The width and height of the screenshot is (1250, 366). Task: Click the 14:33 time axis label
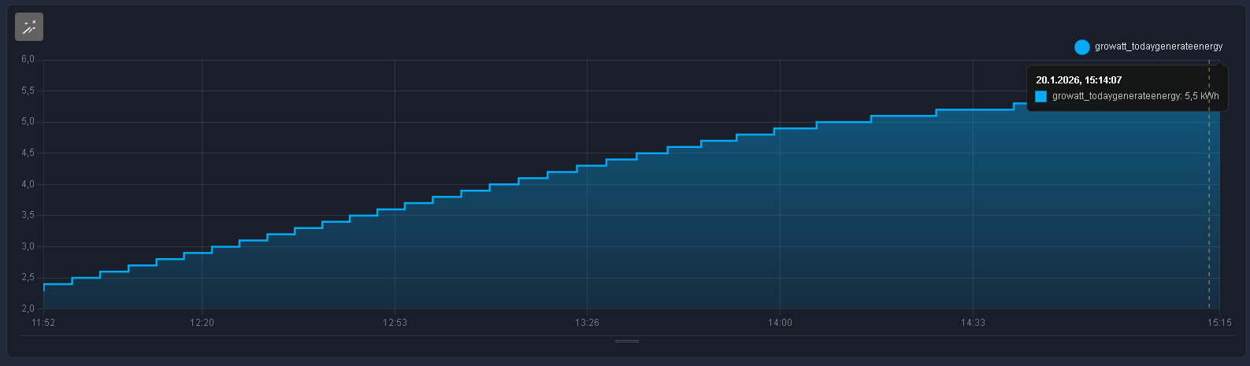(973, 323)
